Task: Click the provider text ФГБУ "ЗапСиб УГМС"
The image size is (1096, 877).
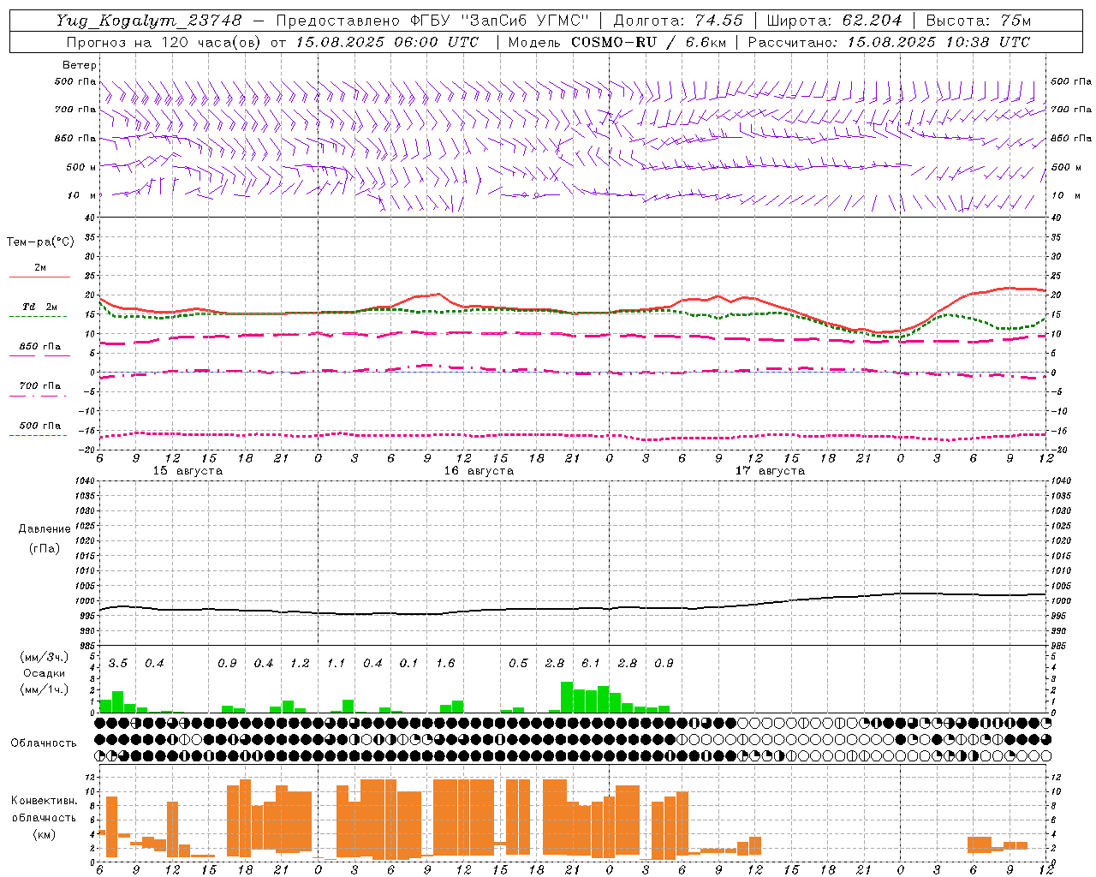Action: tap(498, 21)
